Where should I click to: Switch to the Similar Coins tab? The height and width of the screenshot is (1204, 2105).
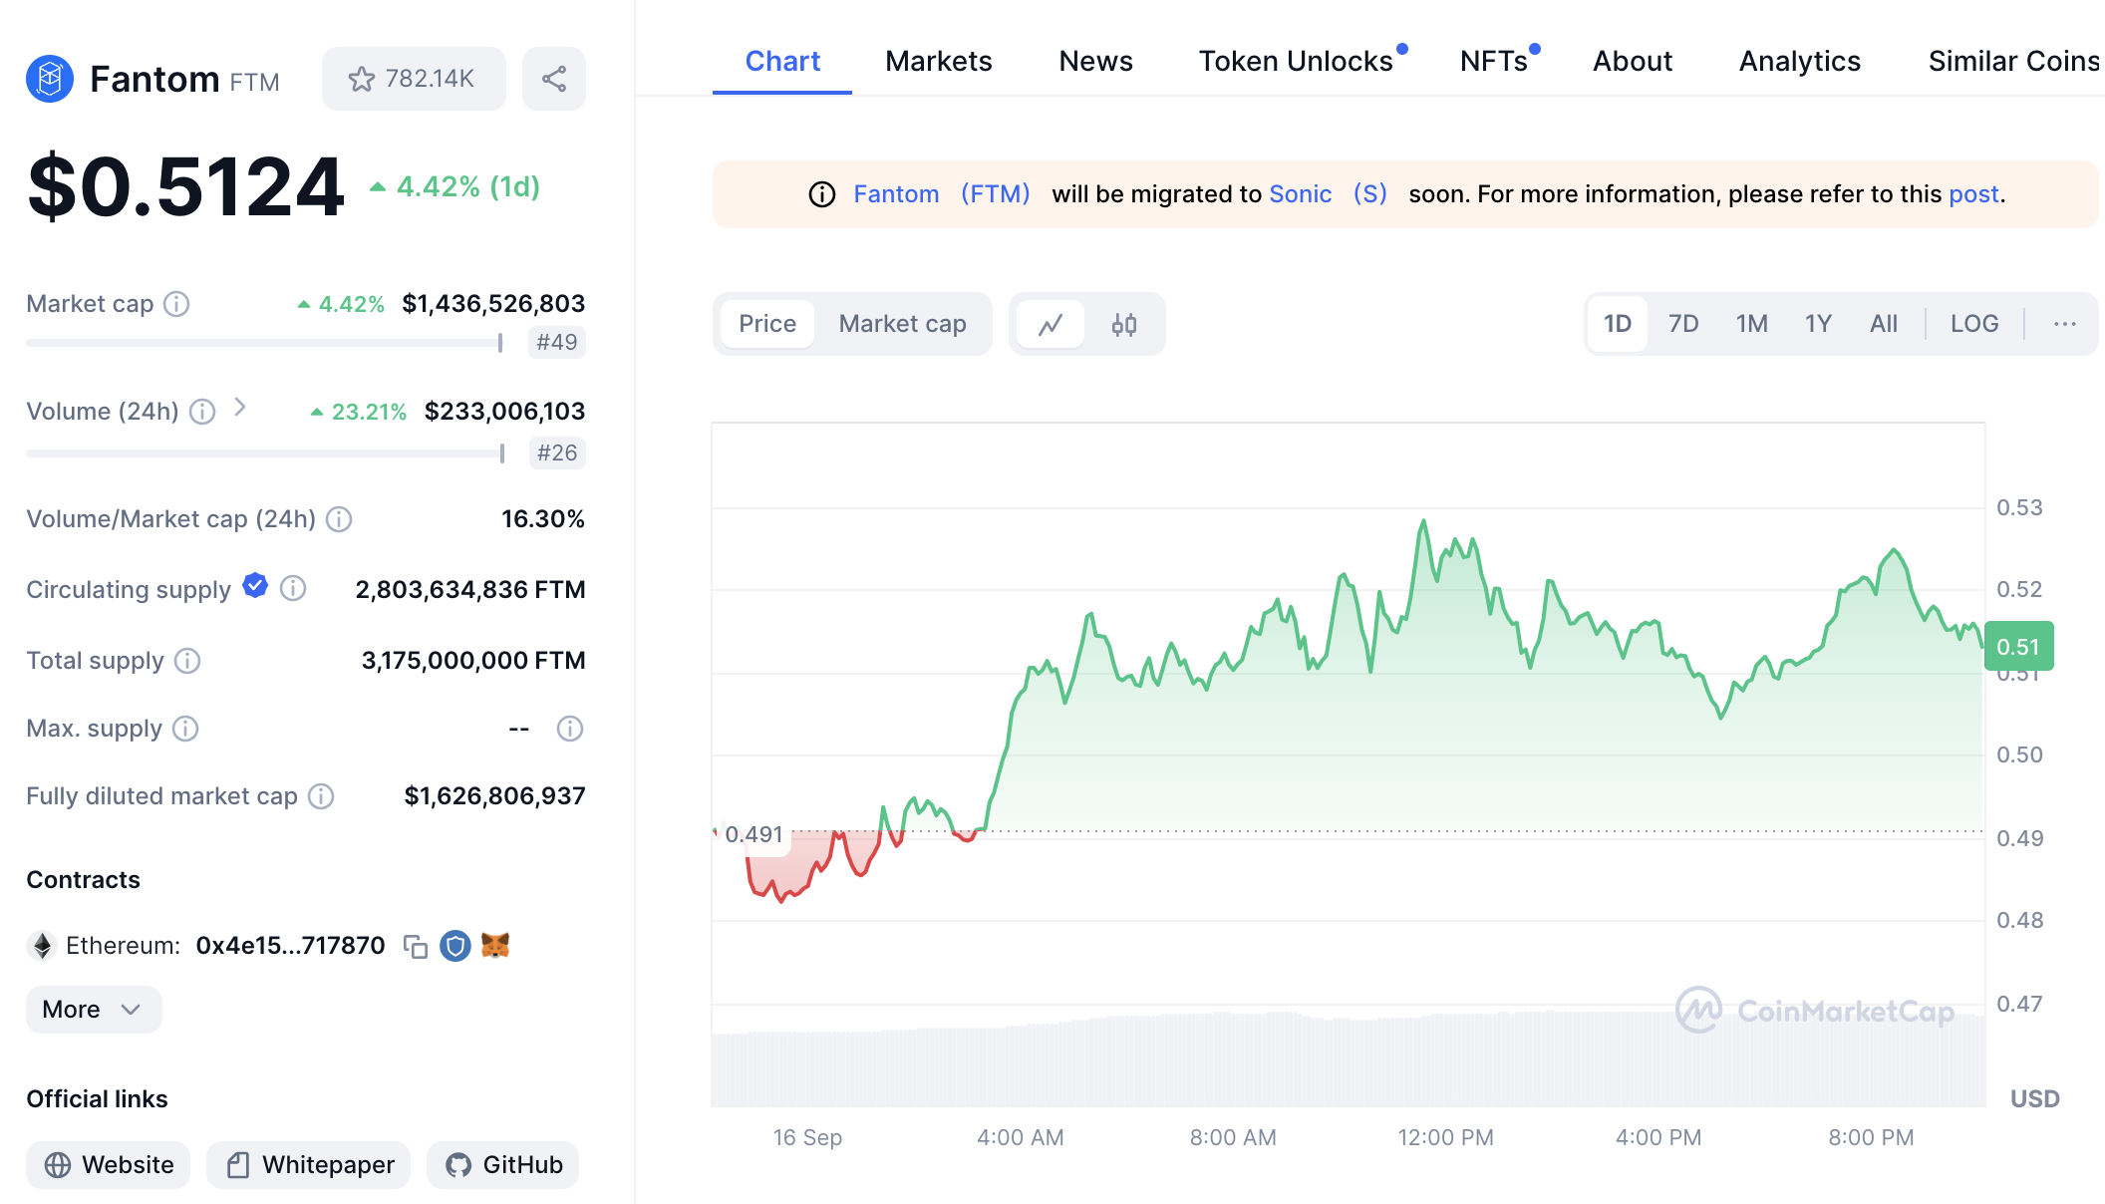coord(2014,61)
